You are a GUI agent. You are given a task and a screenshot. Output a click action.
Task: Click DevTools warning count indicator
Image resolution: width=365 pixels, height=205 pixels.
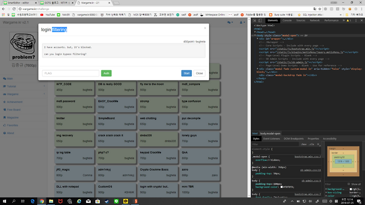pyautogui.click(x=349, y=20)
